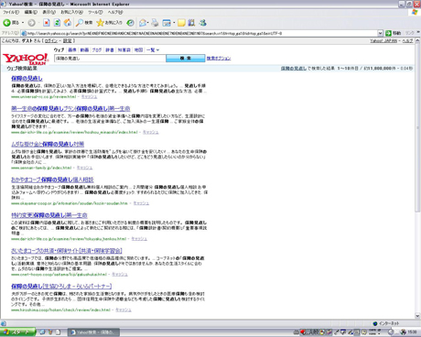Switch to the ブログ search tab
421x337 pixels.
click(97, 49)
